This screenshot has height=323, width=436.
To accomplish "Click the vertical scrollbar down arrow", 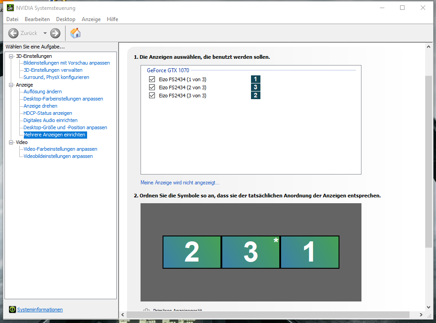I will coord(428,307).
